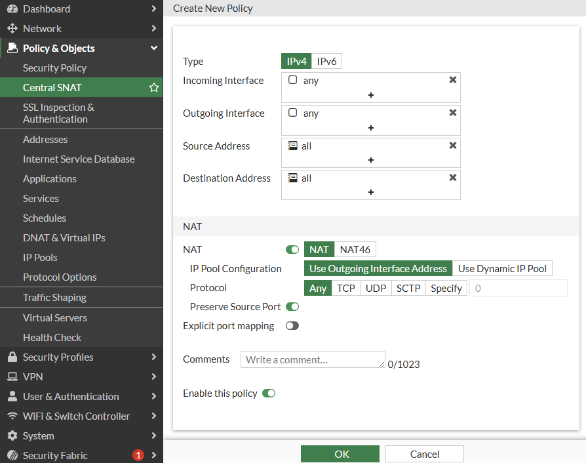Screen dimensions: 586x463
Task: Choose NAT46 mode option
Action: [355, 249]
